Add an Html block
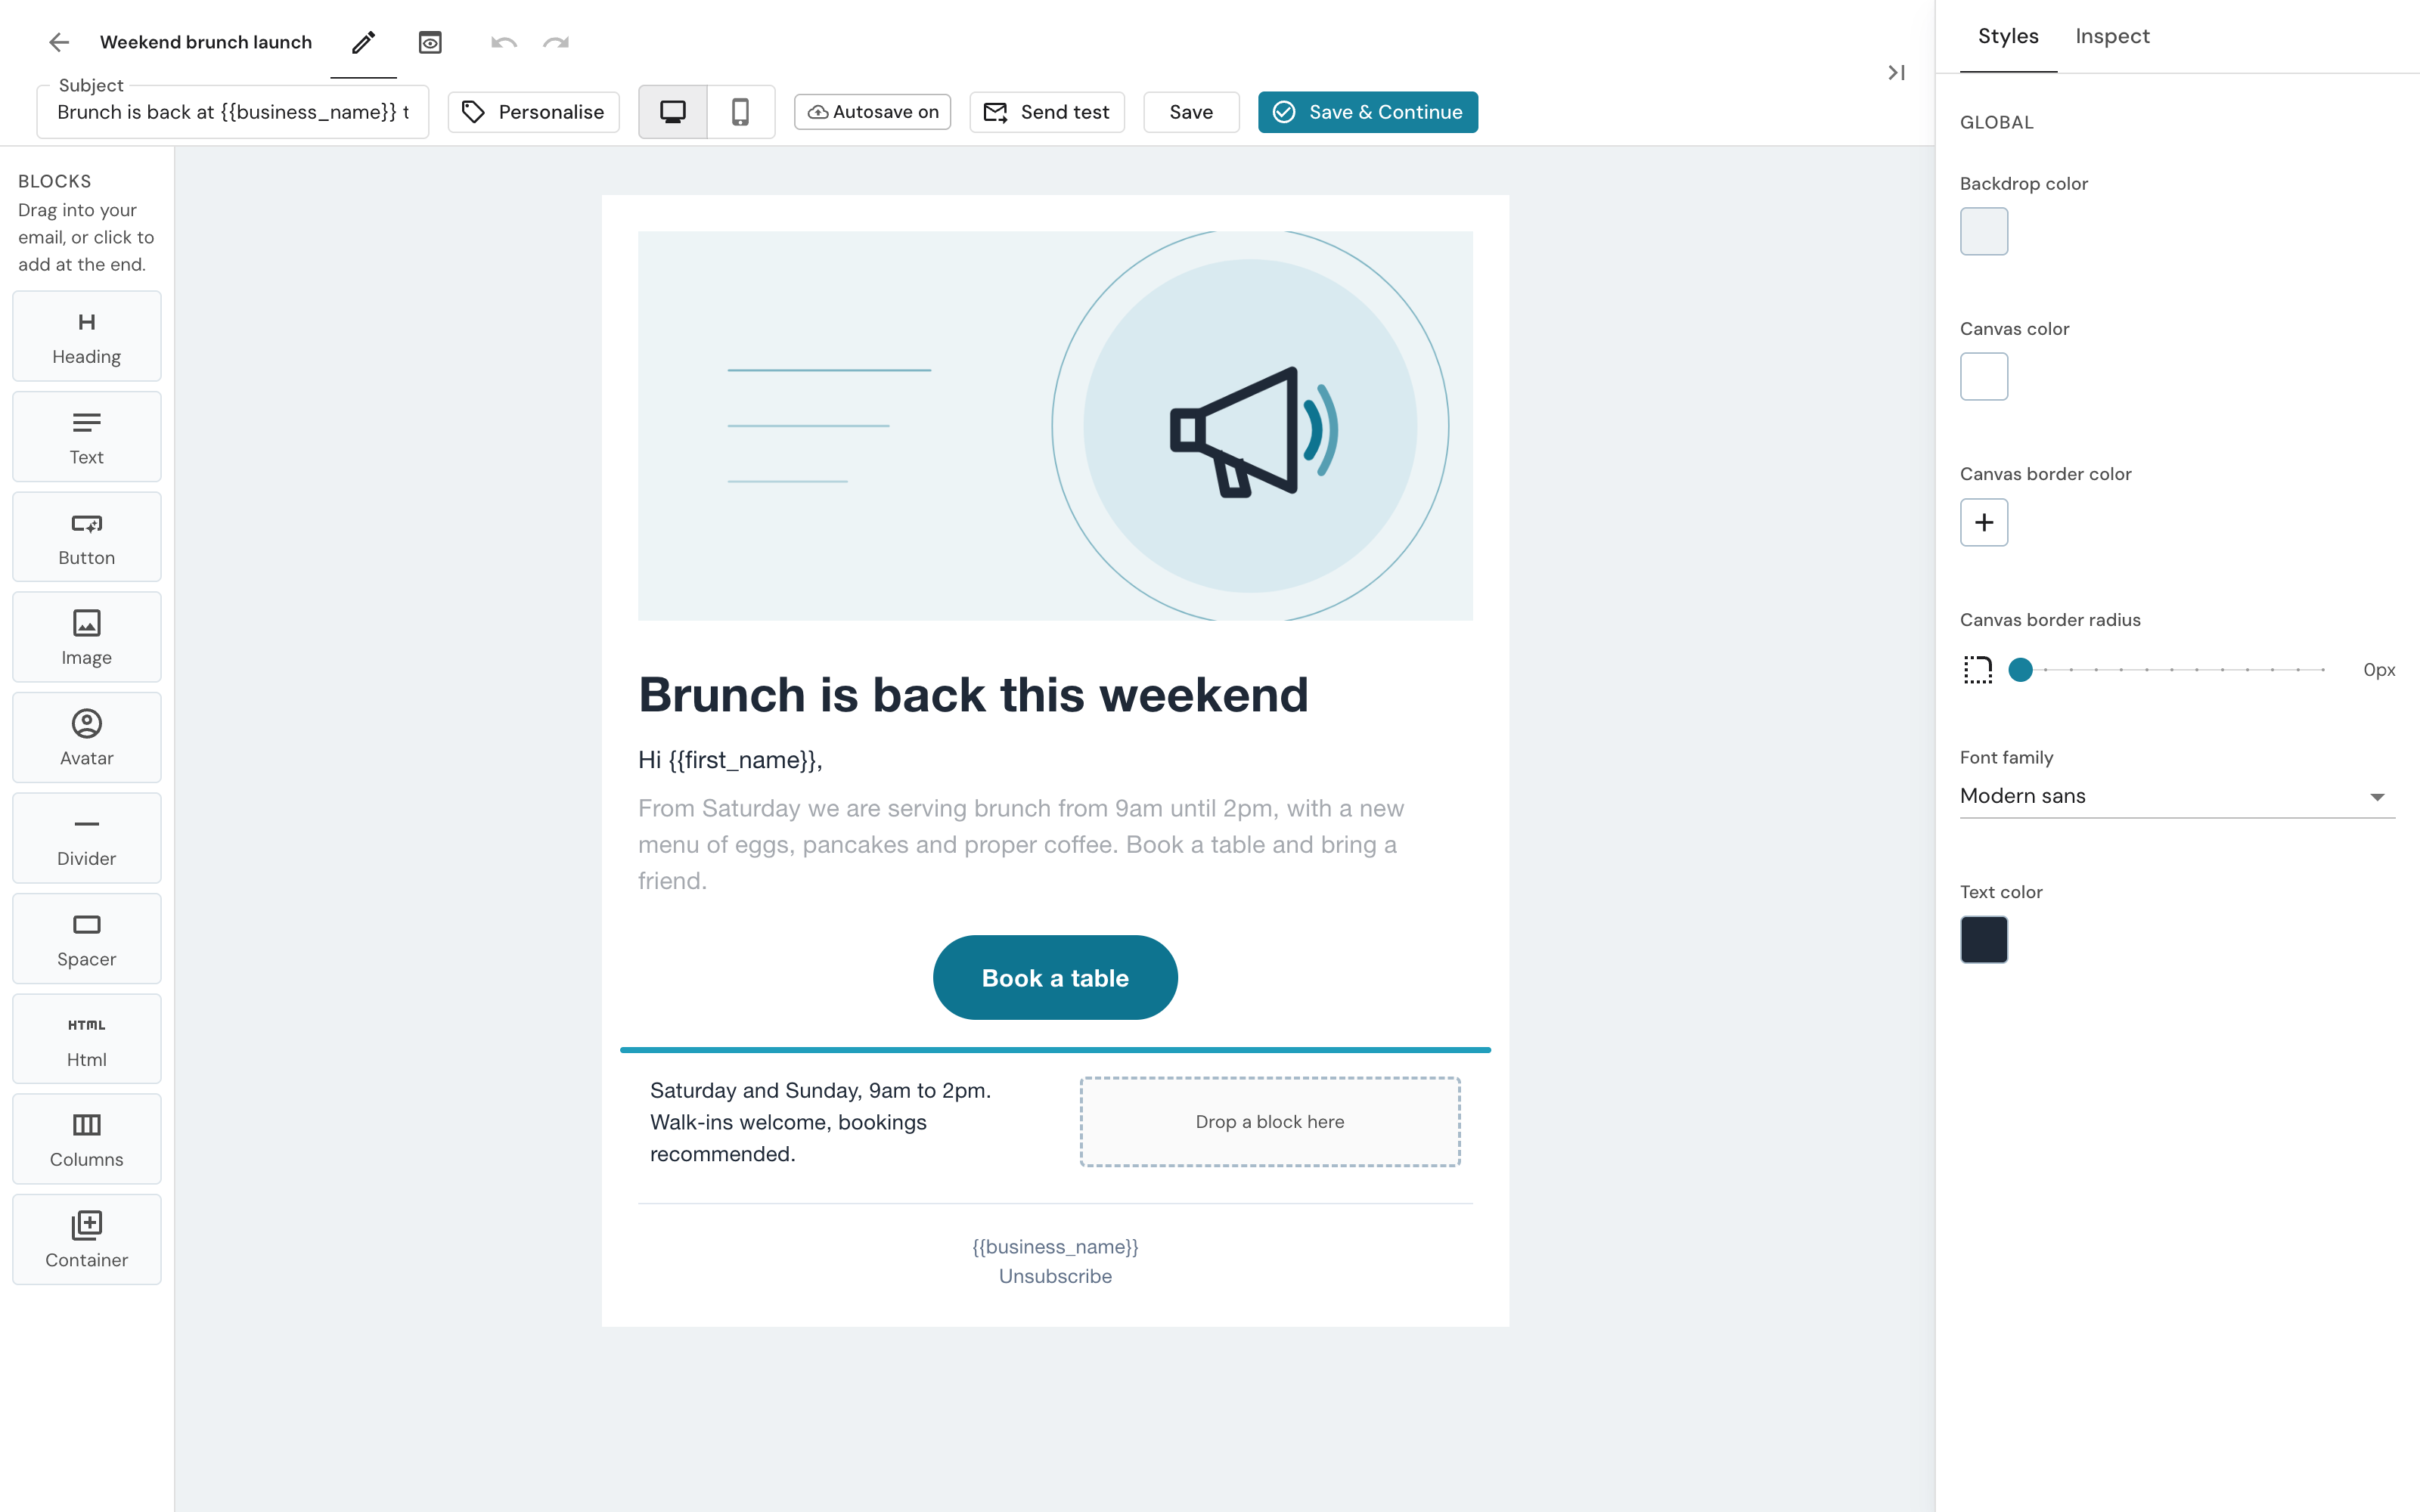This screenshot has width=2420, height=1512. [87, 1039]
